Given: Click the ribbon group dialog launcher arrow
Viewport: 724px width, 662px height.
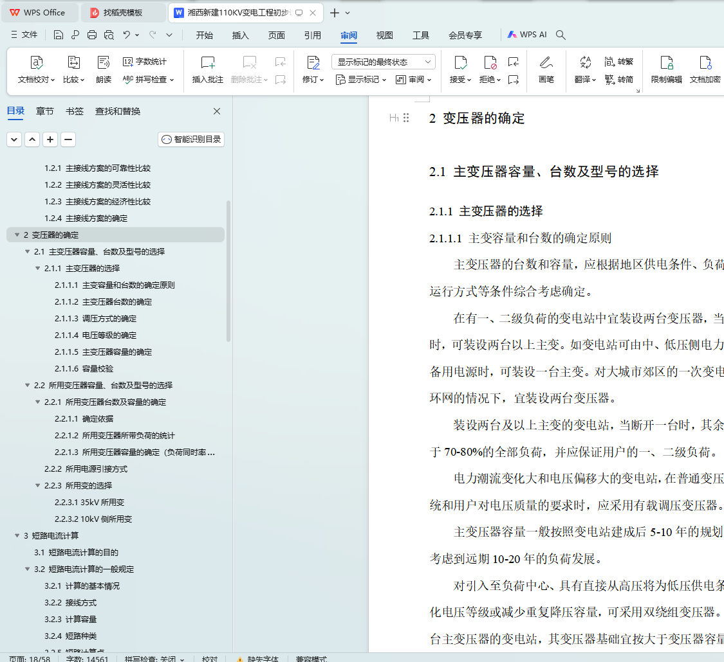Looking at the screenshot, I should click(x=638, y=91).
